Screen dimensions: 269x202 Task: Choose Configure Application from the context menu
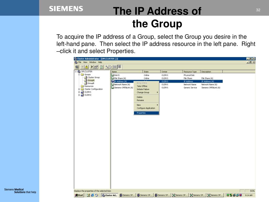pyautogui.click(x=146, y=108)
